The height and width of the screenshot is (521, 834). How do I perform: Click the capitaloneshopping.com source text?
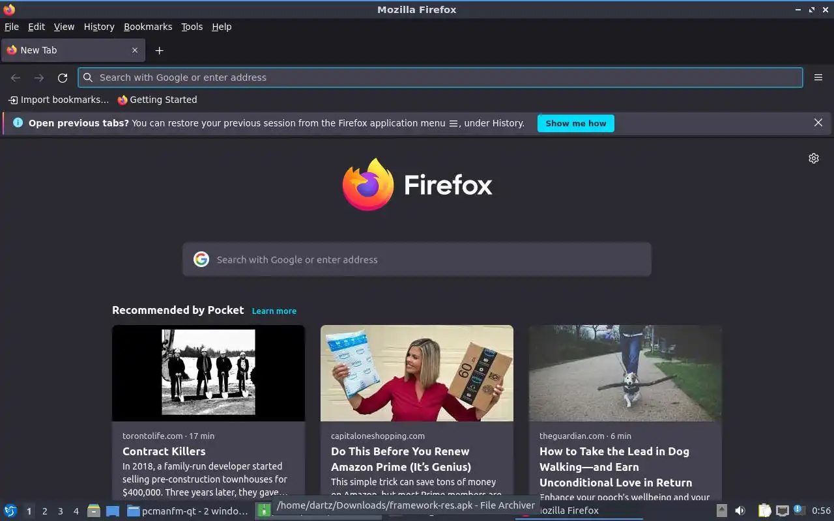tap(378, 436)
